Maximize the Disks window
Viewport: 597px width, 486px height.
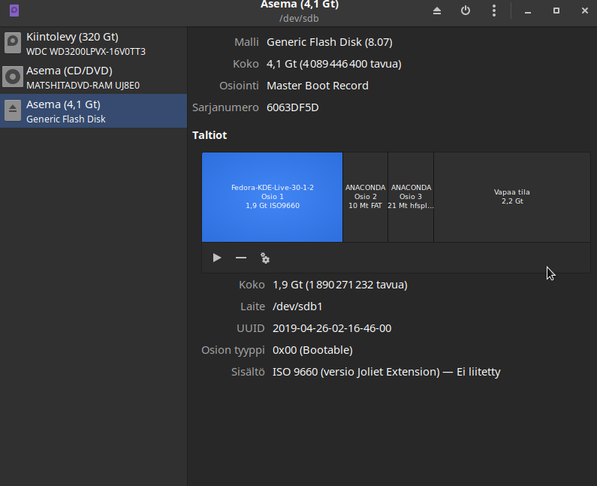point(556,11)
